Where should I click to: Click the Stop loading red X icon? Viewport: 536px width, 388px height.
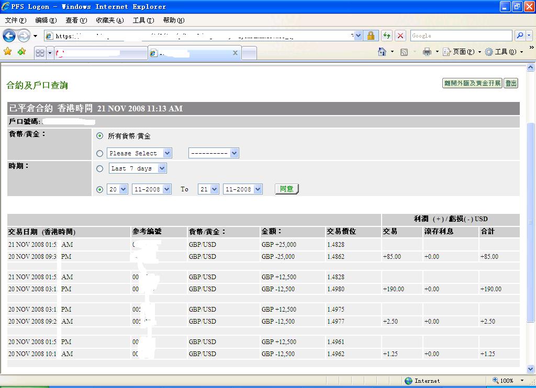click(400, 36)
